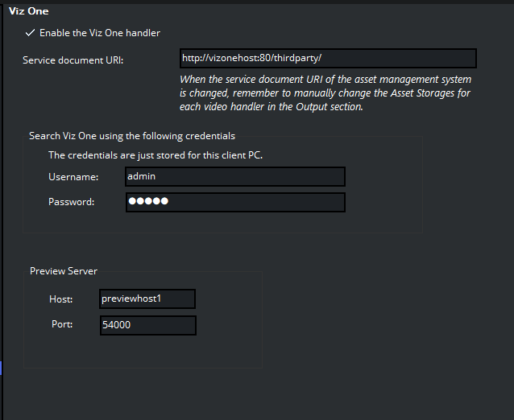Click the 'Password:' label
Image resolution: width=514 pixels, height=420 pixels.
pos(71,202)
